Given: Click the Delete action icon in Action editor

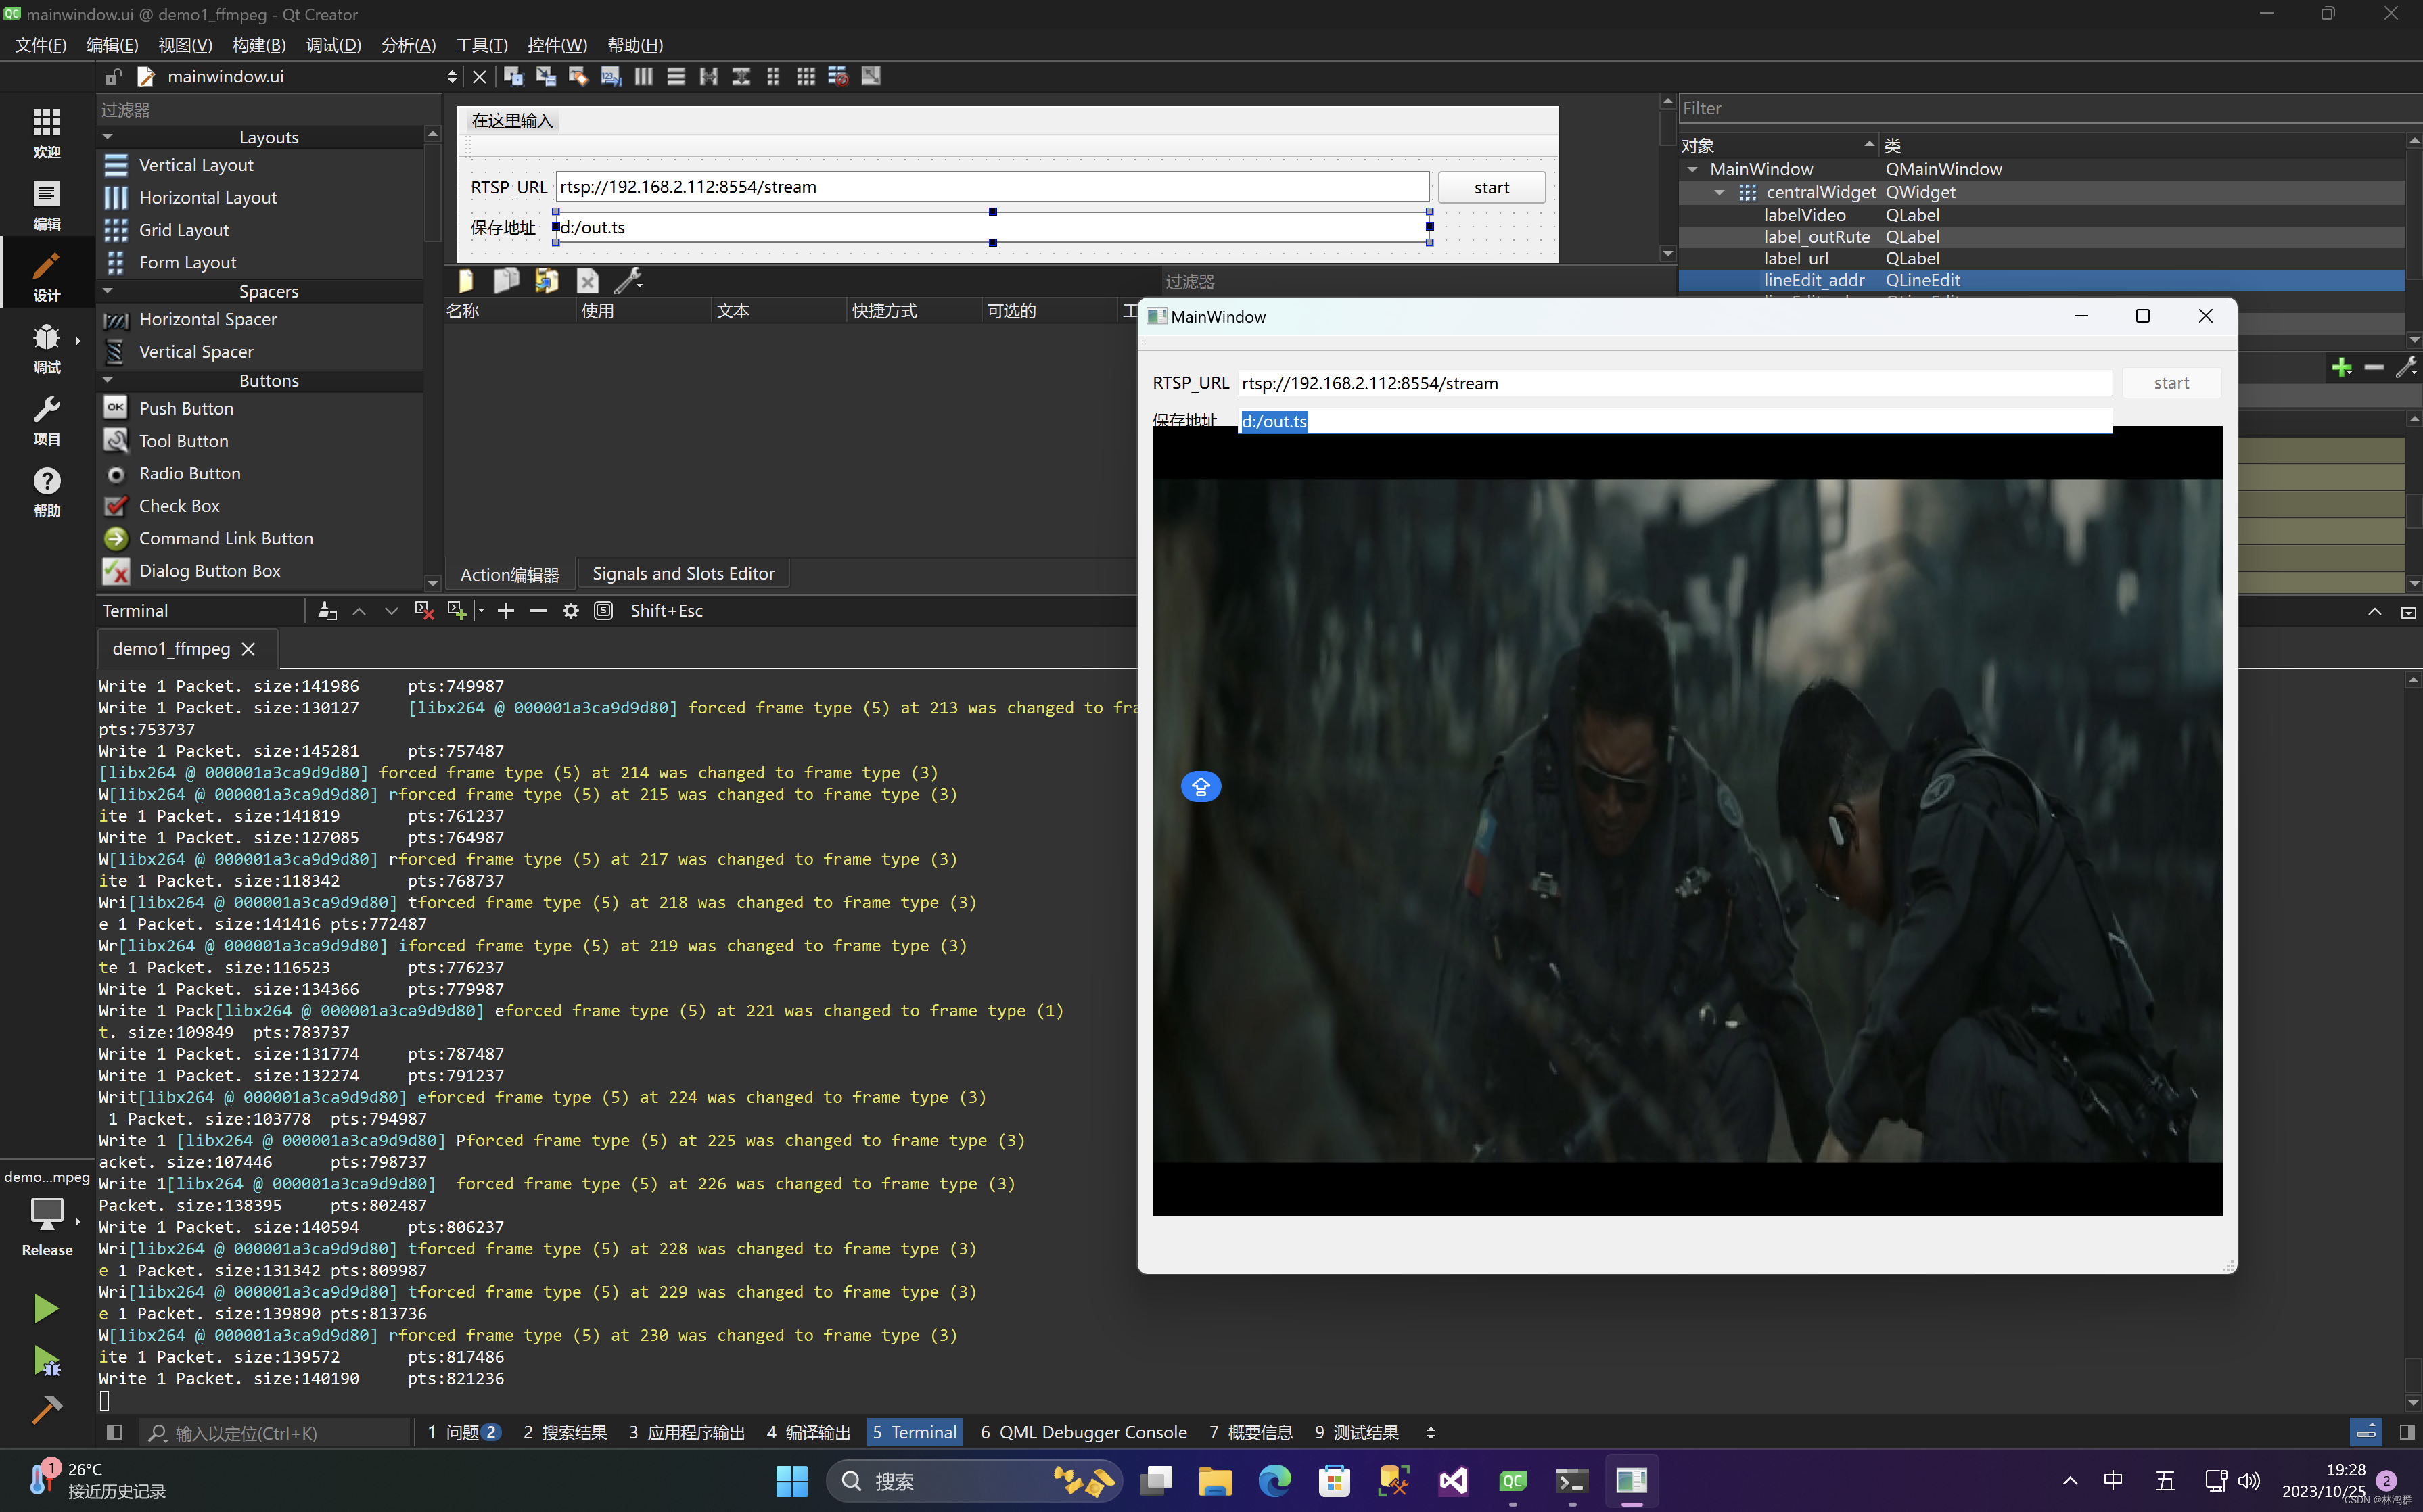Looking at the screenshot, I should coord(587,281).
